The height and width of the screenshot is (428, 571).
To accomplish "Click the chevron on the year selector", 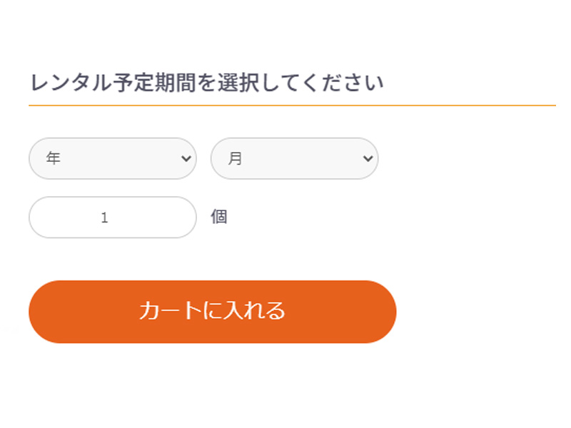I will [185, 158].
